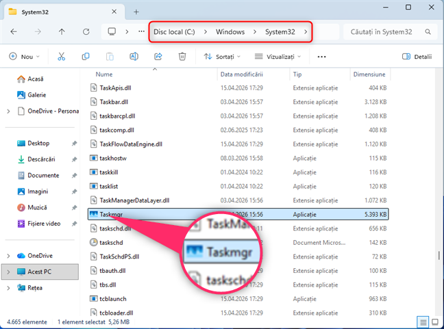Open the Sortați dropdown menu
The image size is (444, 329).
coord(222,57)
